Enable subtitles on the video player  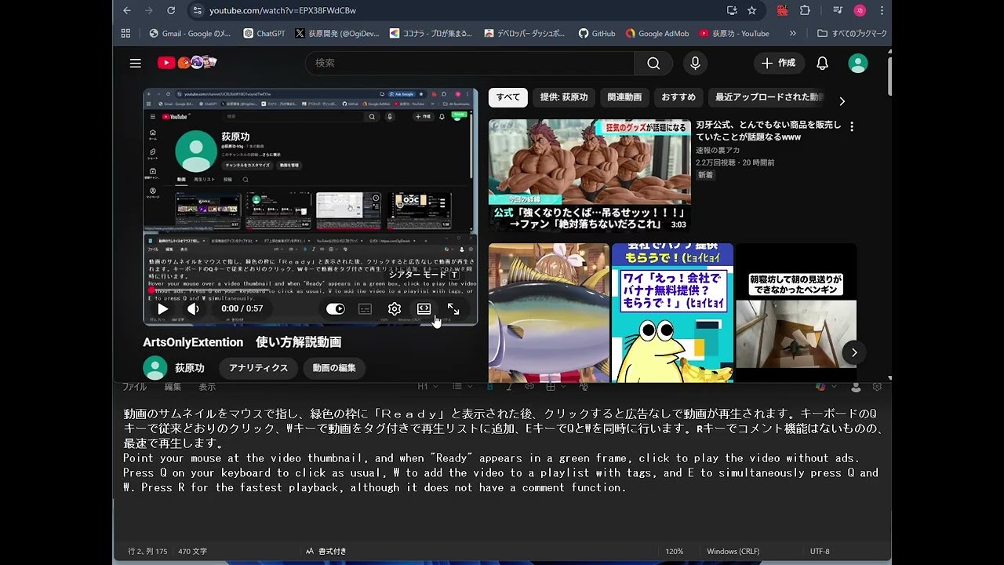[365, 308]
